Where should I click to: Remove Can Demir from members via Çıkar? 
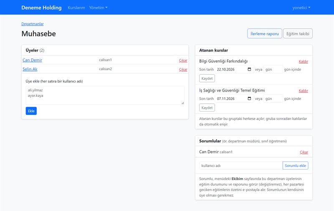click(183, 60)
